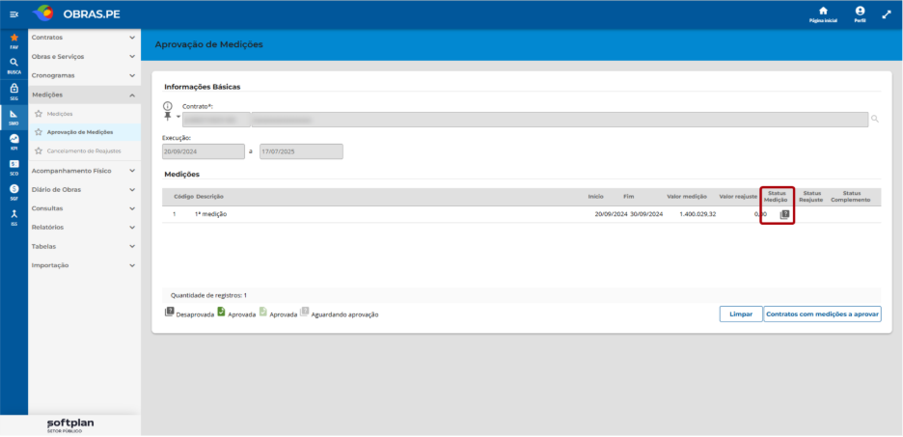This screenshot has height=437, width=903.
Task: Expand the Contratos menu section
Action: click(x=84, y=38)
